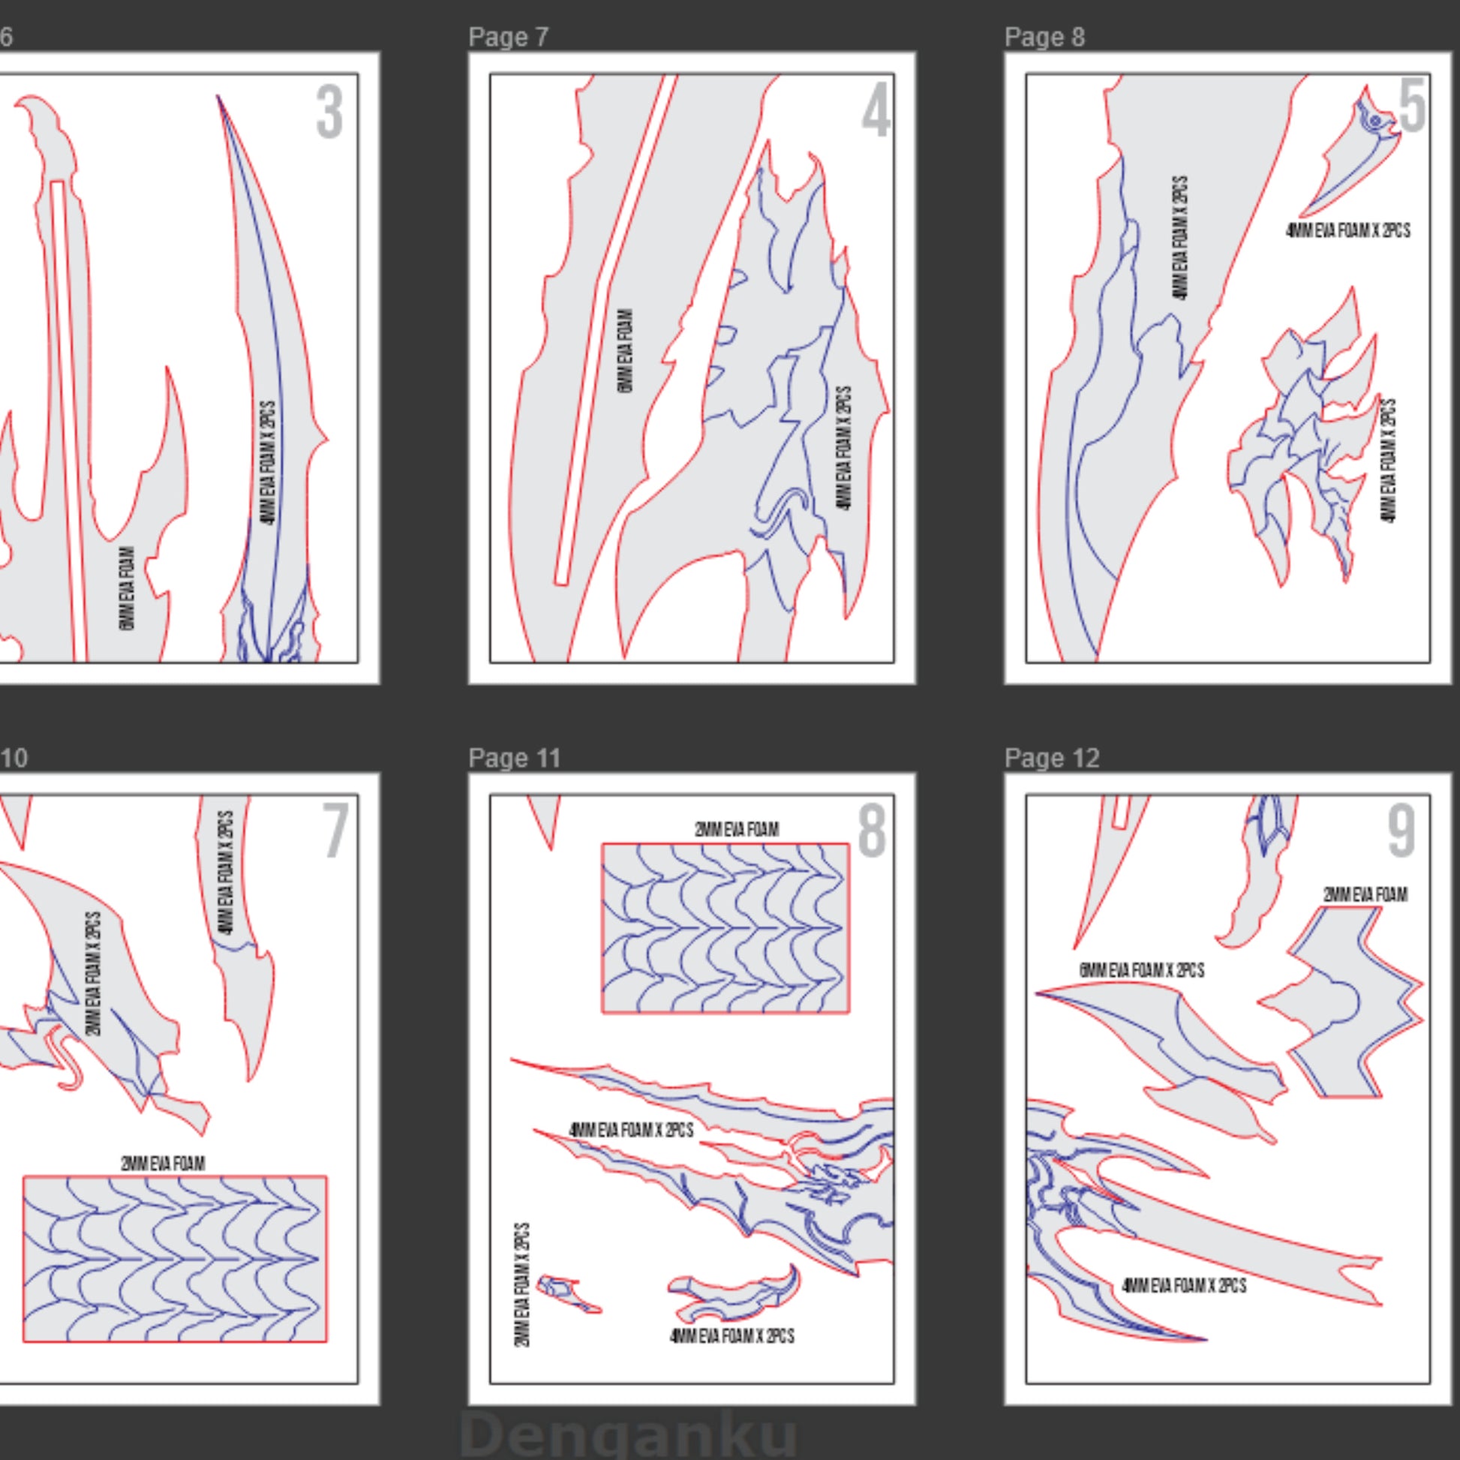The width and height of the screenshot is (1460, 1460).
Task: Select the Page 8 thumbnail
Action: [x=1227, y=368]
